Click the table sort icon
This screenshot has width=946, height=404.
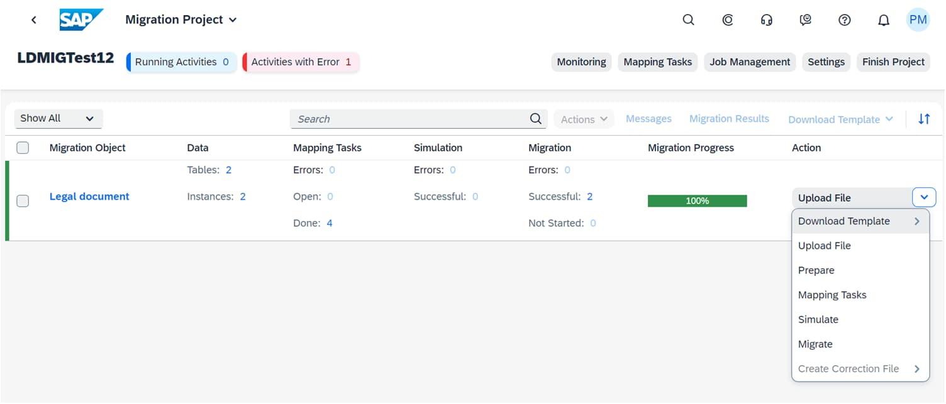(x=923, y=119)
